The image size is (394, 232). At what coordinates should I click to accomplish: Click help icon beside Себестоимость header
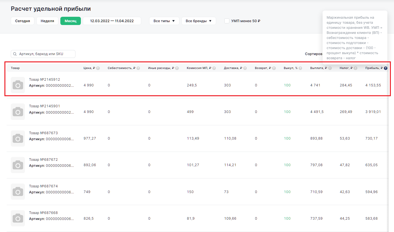point(138,68)
